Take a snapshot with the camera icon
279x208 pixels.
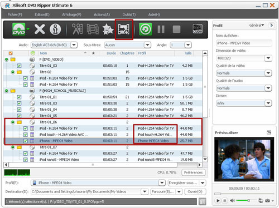point(267,200)
